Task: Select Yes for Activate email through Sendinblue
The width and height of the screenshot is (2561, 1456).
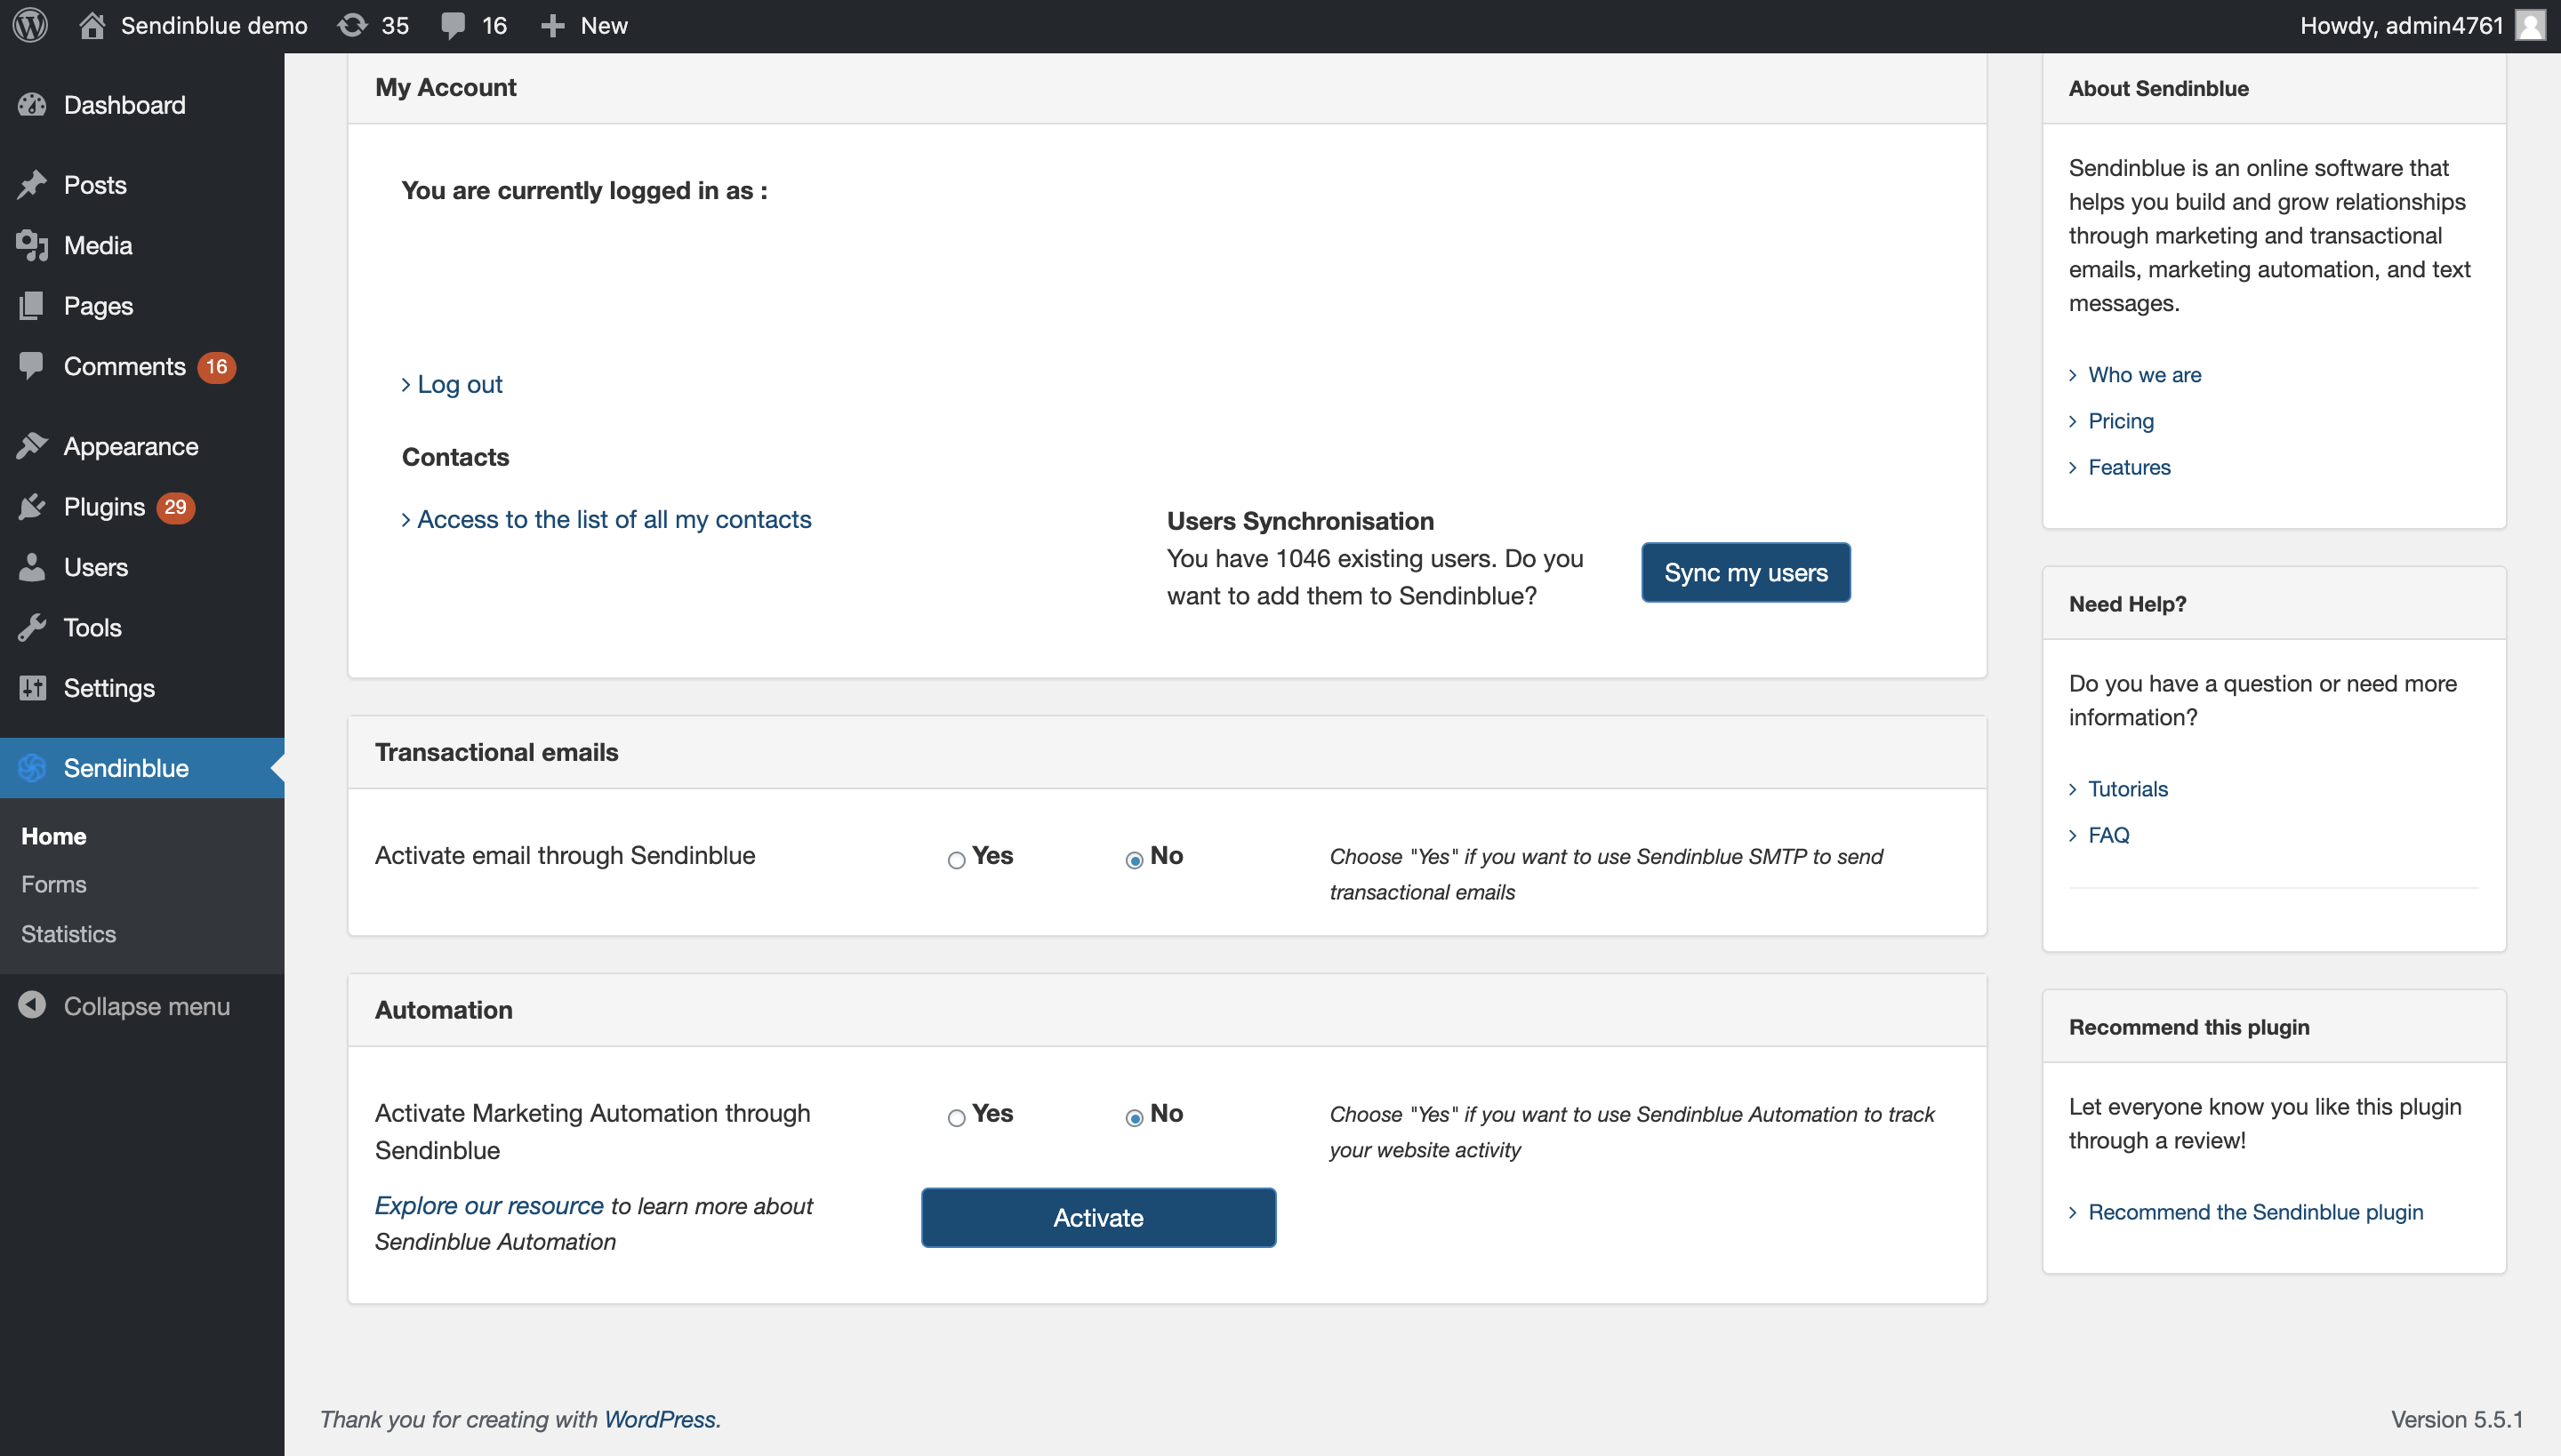Action: click(957, 860)
